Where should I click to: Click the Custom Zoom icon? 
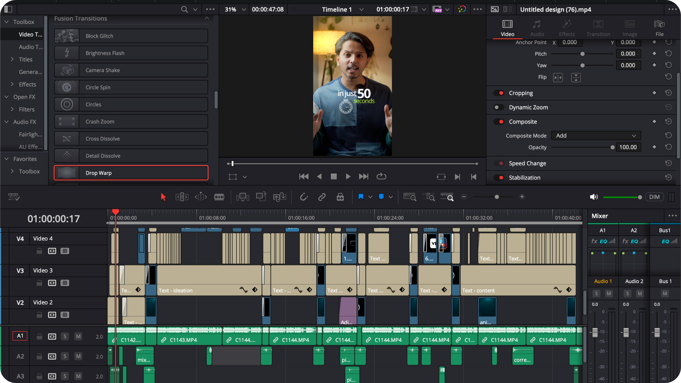coord(447,197)
